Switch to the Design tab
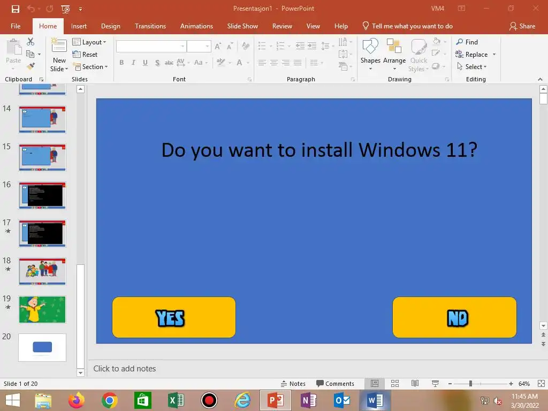 (x=110, y=26)
